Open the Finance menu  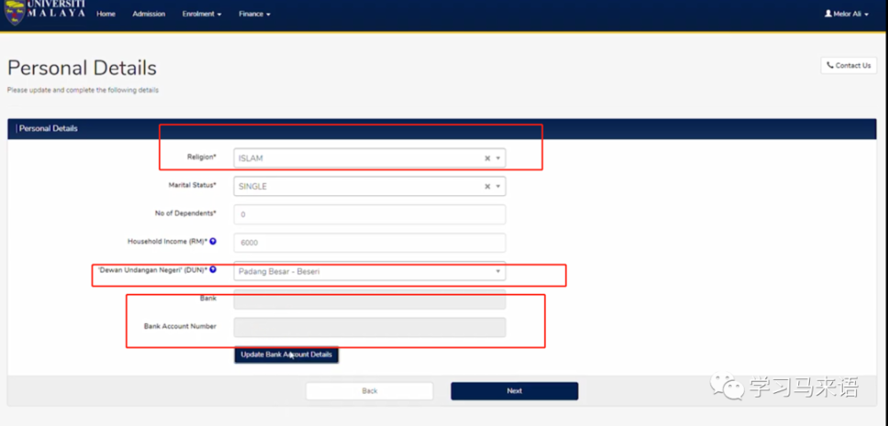254,14
